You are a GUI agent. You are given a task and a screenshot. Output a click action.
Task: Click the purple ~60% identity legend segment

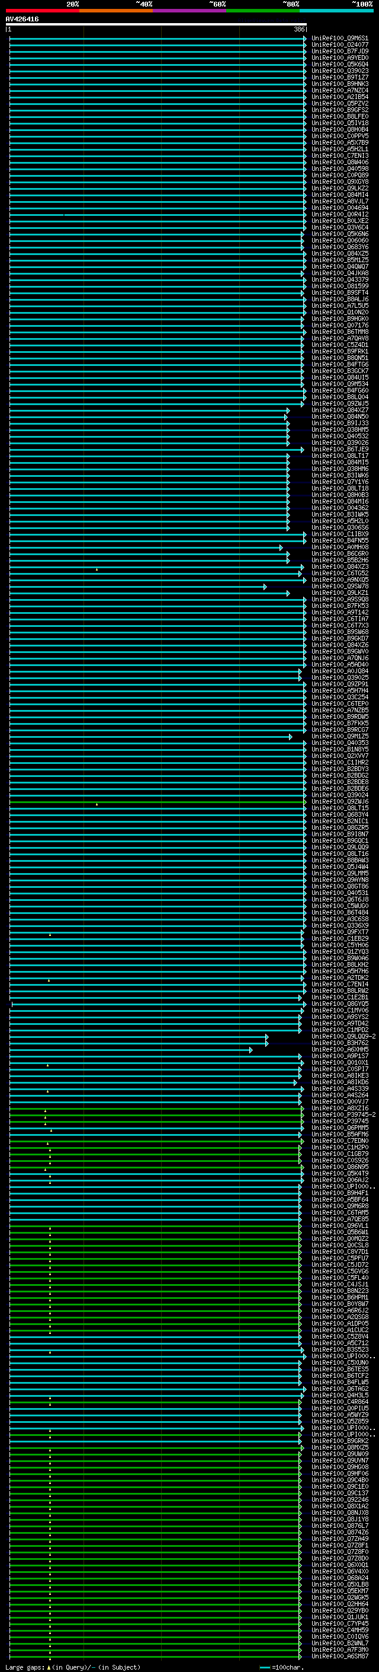pos(190,11)
